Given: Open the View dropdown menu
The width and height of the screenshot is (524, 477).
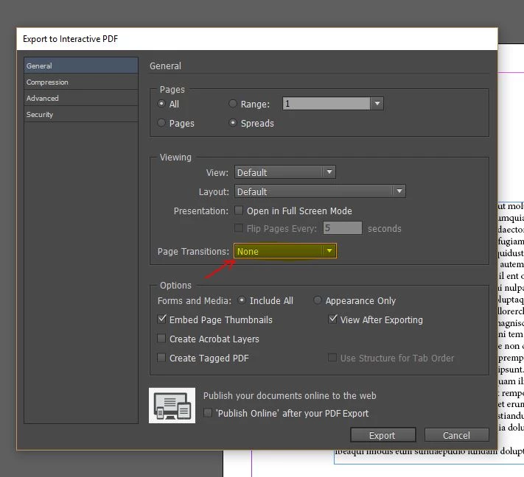Looking at the screenshot, I should pos(285,172).
